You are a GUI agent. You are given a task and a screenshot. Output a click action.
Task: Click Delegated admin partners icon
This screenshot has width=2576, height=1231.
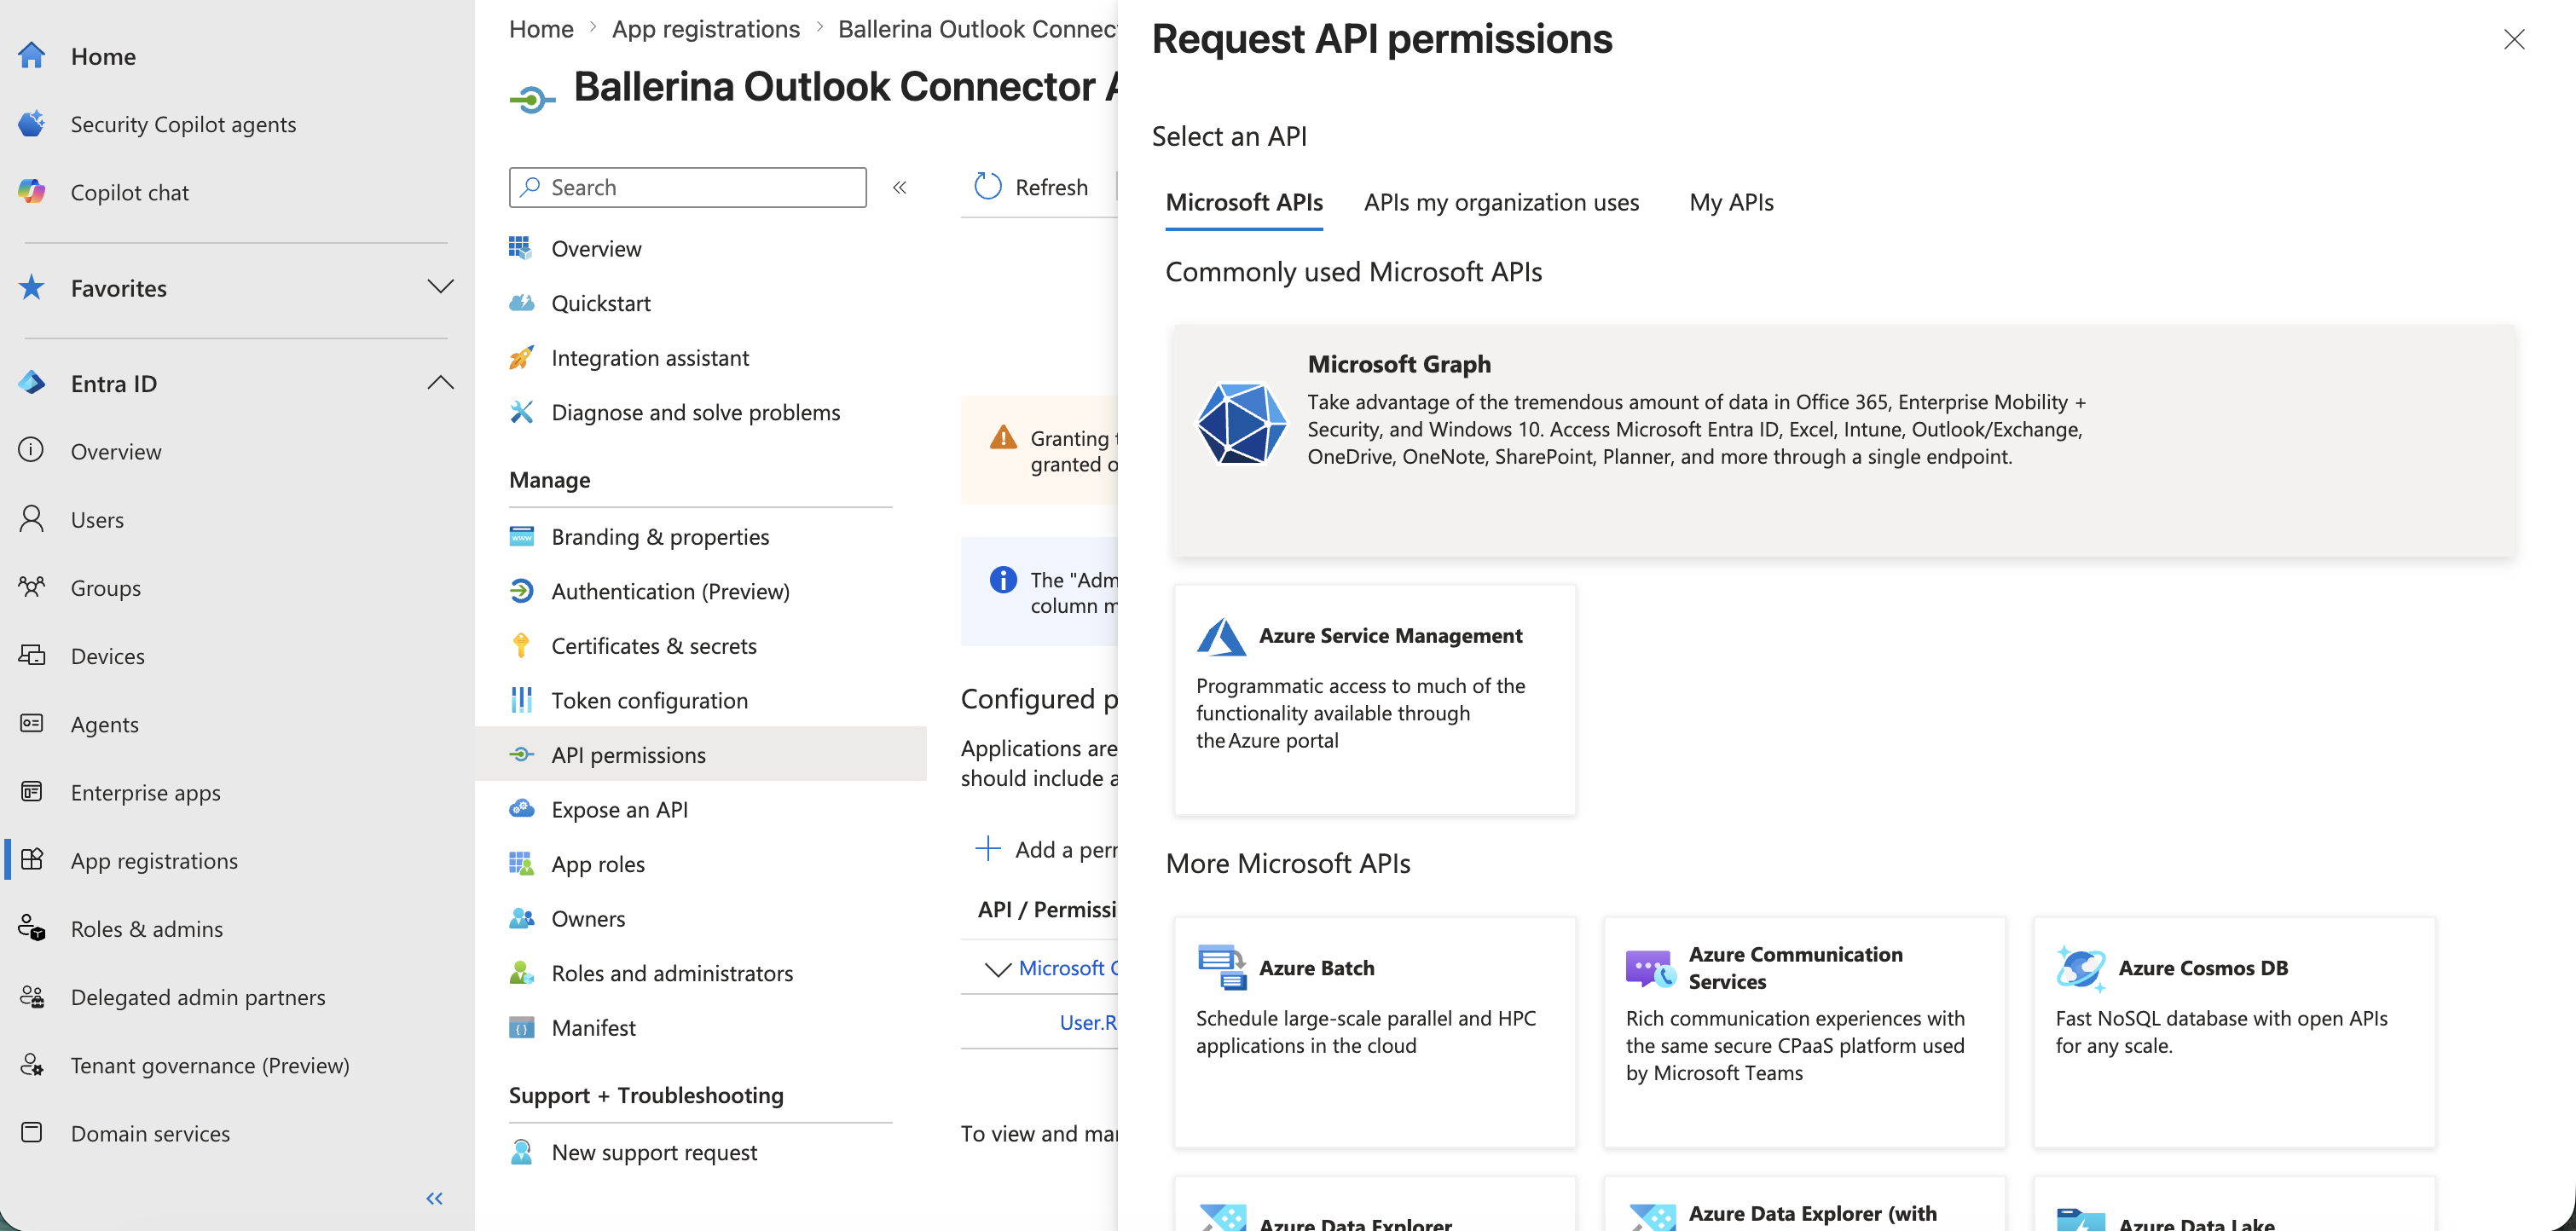[31, 996]
